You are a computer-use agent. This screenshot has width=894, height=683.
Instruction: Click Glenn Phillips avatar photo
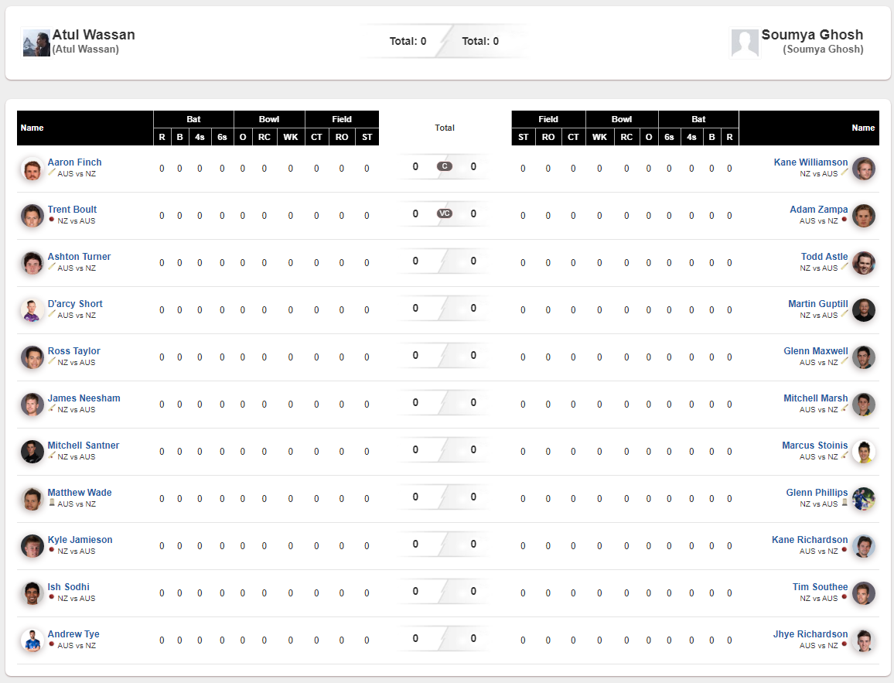click(864, 499)
